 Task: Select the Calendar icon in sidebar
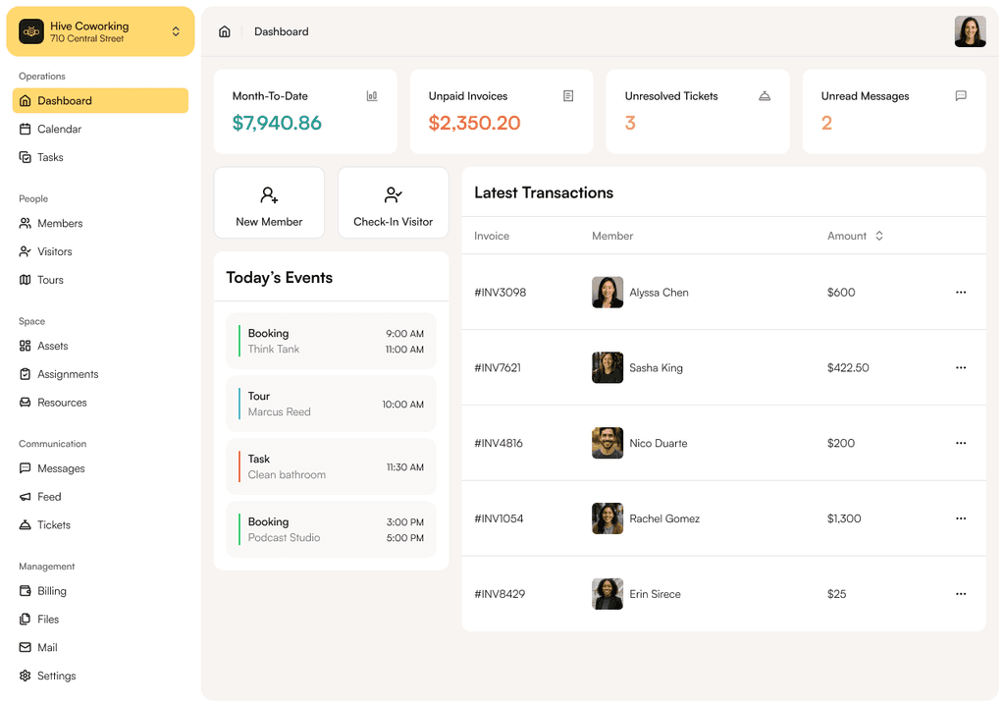tap(24, 129)
